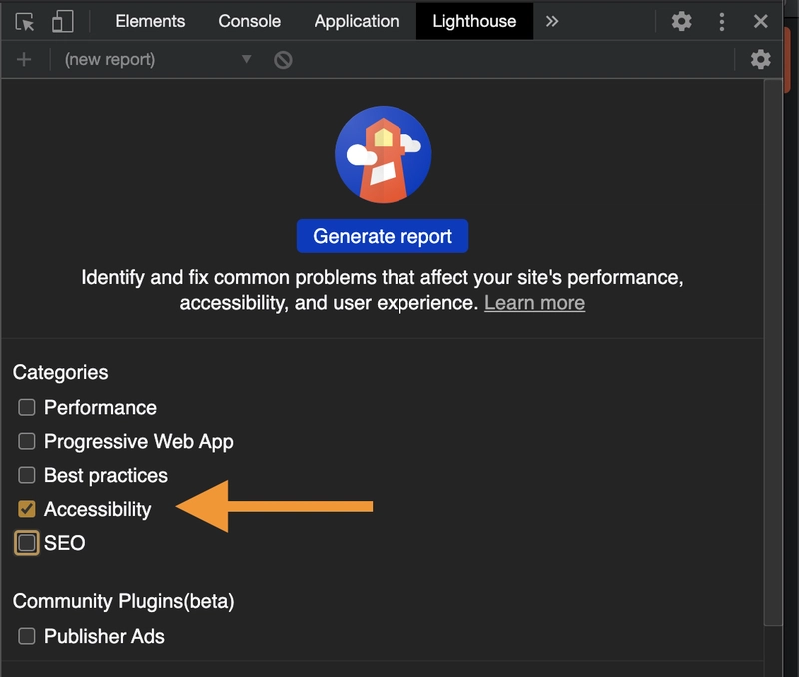Open the Console tab
Screen dimensions: 799x677
coord(249,21)
